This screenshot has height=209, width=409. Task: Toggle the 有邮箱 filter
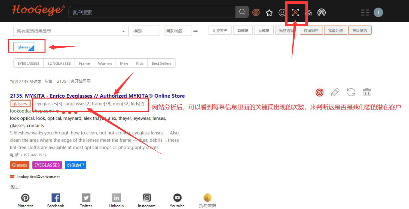point(243,31)
